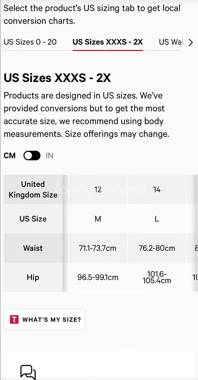The image size is (198, 380).
Task: Click the hip 96.5-99.1cm cell
Action: (98, 277)
